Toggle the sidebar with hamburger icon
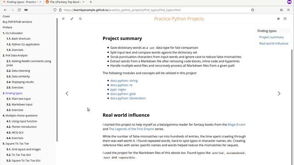The width and height of the screenshot is (294, 165). (x=63, y=19)
